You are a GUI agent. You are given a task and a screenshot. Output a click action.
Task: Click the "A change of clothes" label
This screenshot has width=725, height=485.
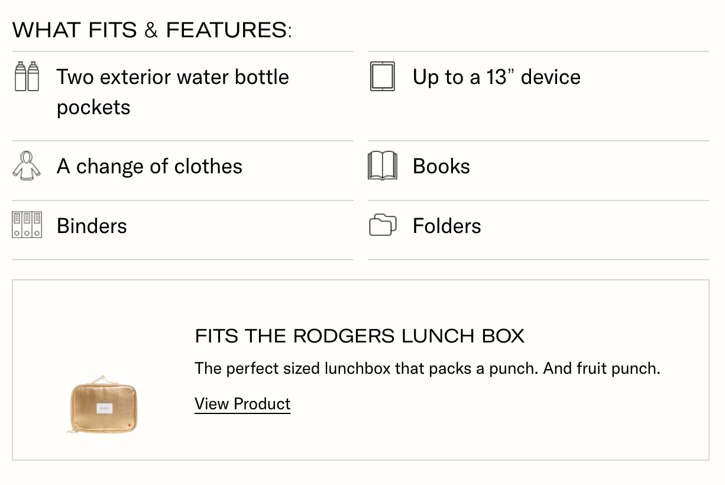point(149,166)
